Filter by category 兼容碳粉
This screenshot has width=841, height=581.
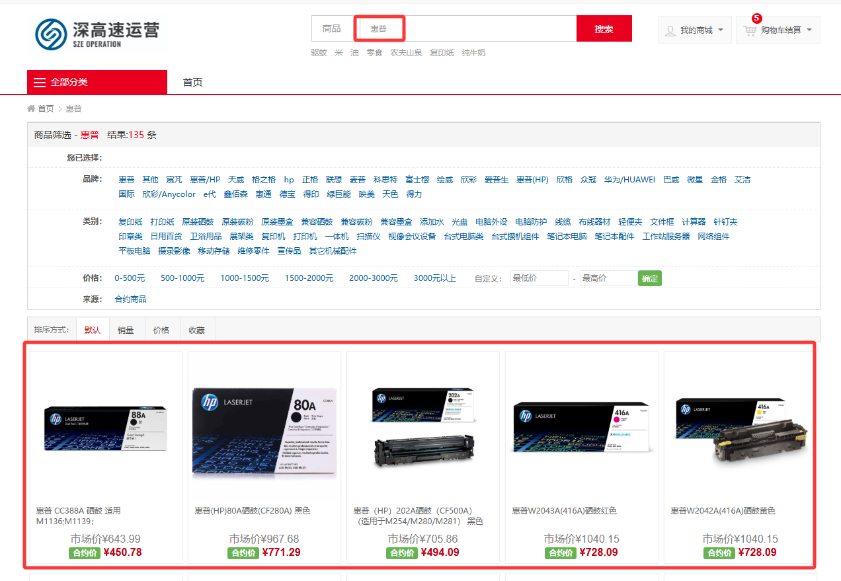[x=356, y=222]
